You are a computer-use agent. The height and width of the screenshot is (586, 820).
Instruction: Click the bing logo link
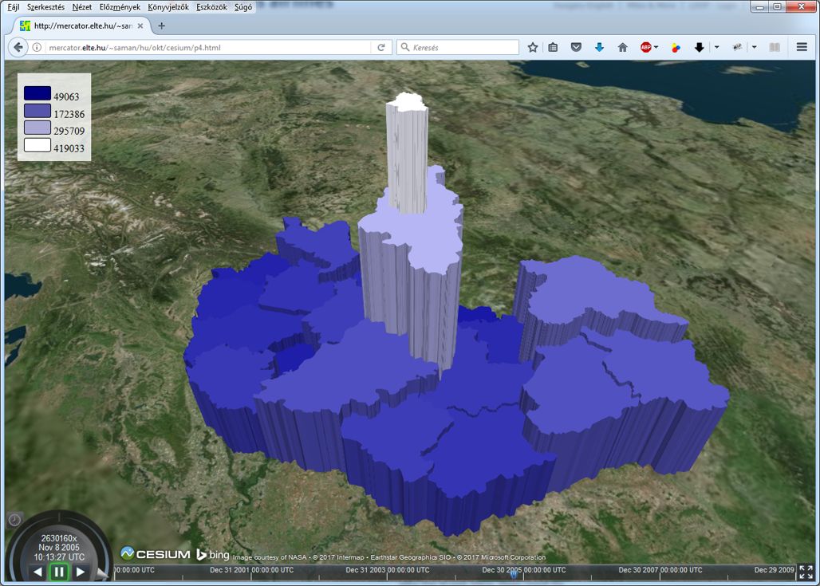tap(212, 554)
